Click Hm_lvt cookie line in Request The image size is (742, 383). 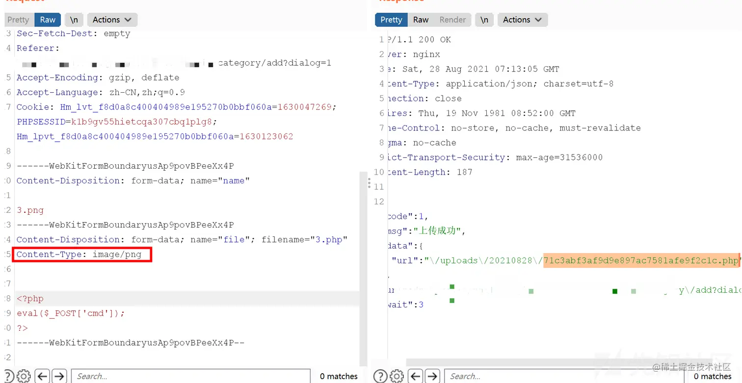177,107
